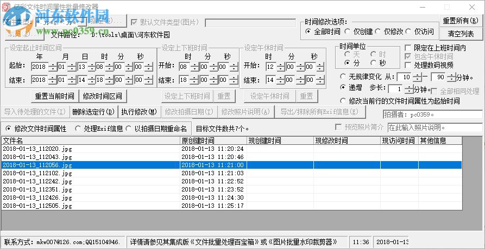The width and height of the screenshot is (485, 249).
Task: Select file 2018-01-13_112242.jpg
Action: (x=91, y=181)
